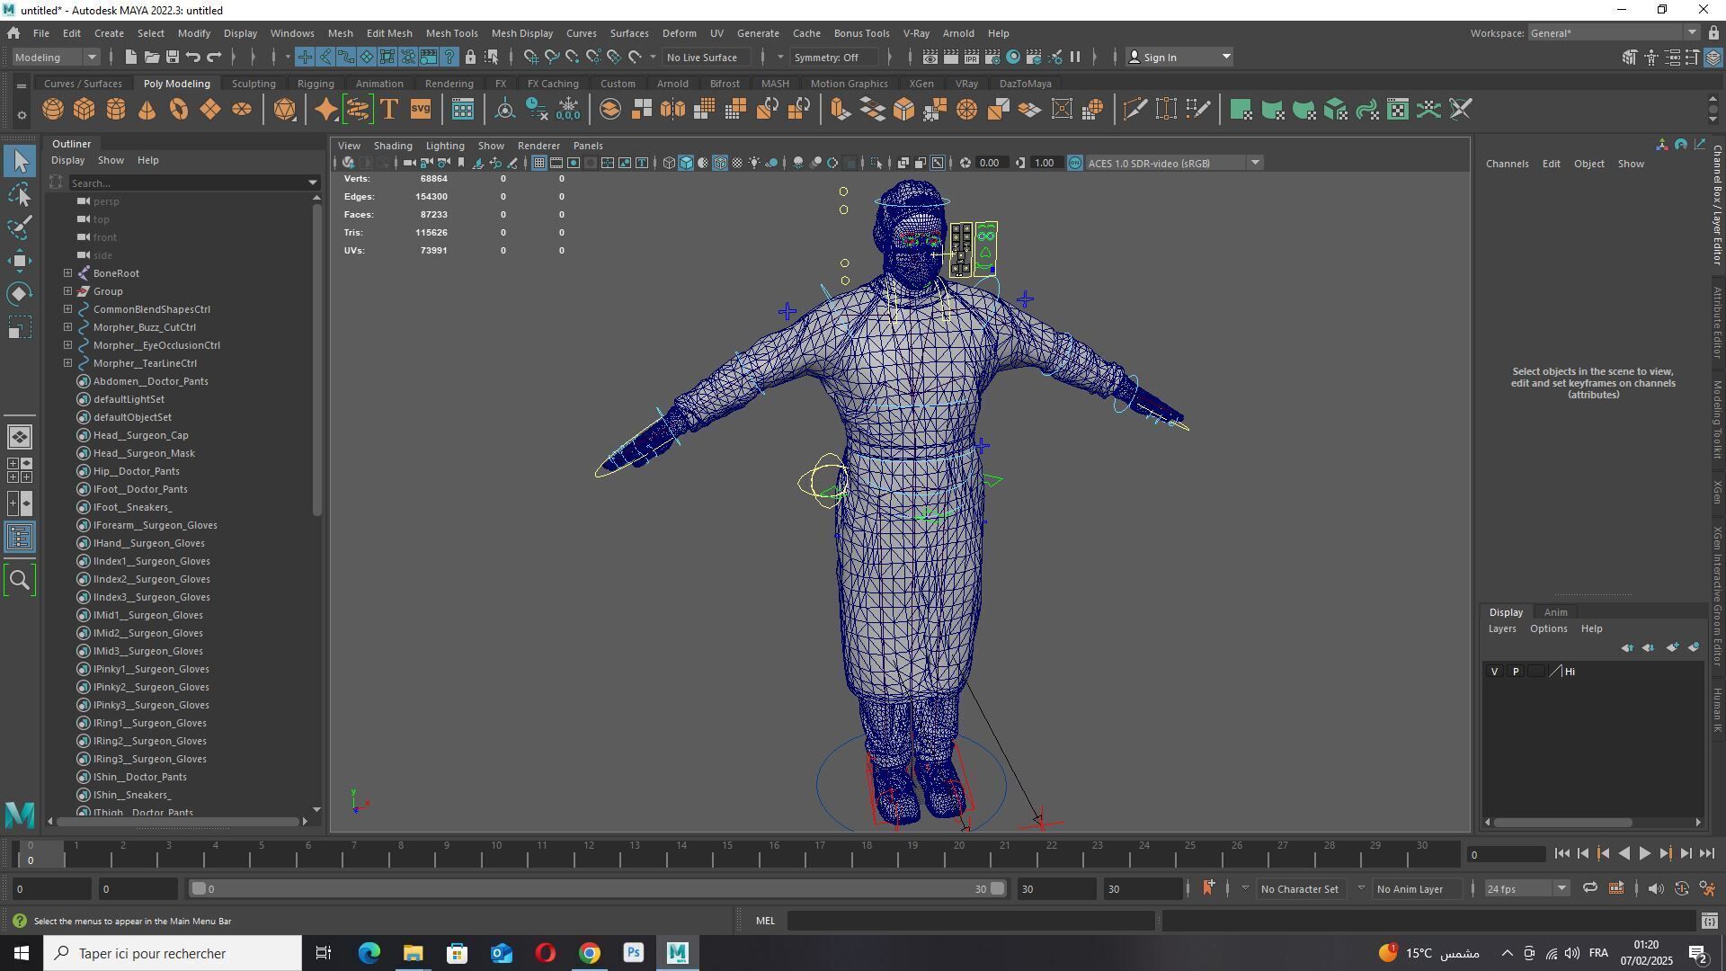Viewport: 1726px width, 971px height.
Task: Open the viewport Shading menu
Action: tap(393, 146)
